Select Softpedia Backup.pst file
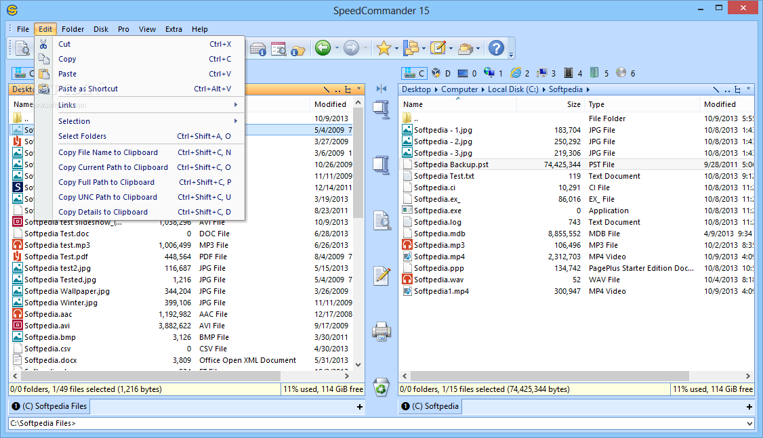The image size is (763, 438). (451, 165)
